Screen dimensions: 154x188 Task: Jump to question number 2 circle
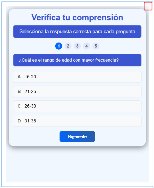tap(68, 46)
